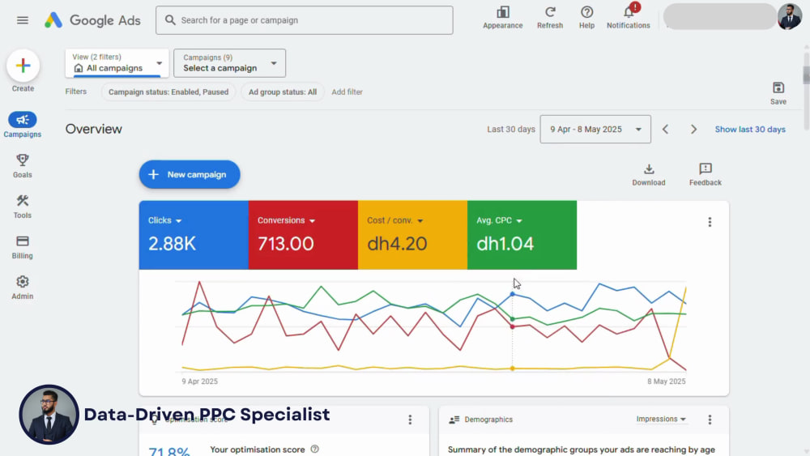The width and height of the screenshot is (810, 456).
Task: Open Admin in the sidebar
Action: (22, 288)
